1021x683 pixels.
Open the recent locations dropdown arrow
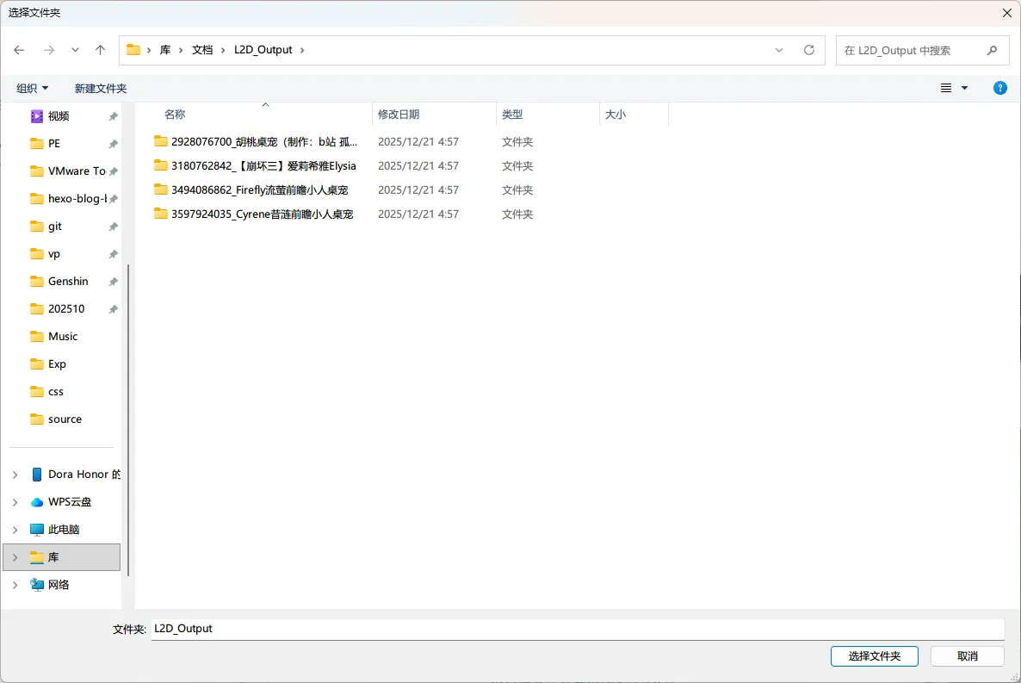[75, 50]
